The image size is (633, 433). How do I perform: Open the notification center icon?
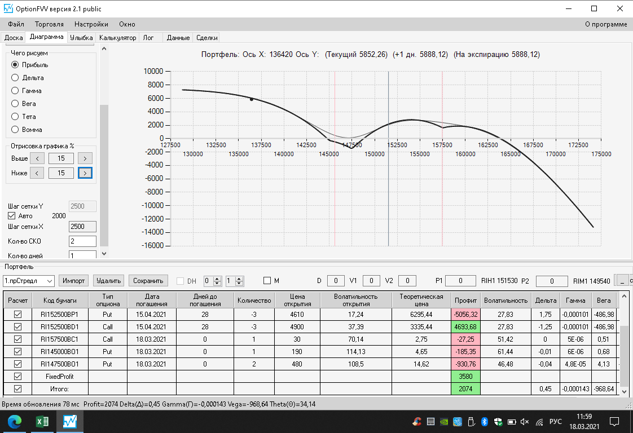tap(614, 422)
